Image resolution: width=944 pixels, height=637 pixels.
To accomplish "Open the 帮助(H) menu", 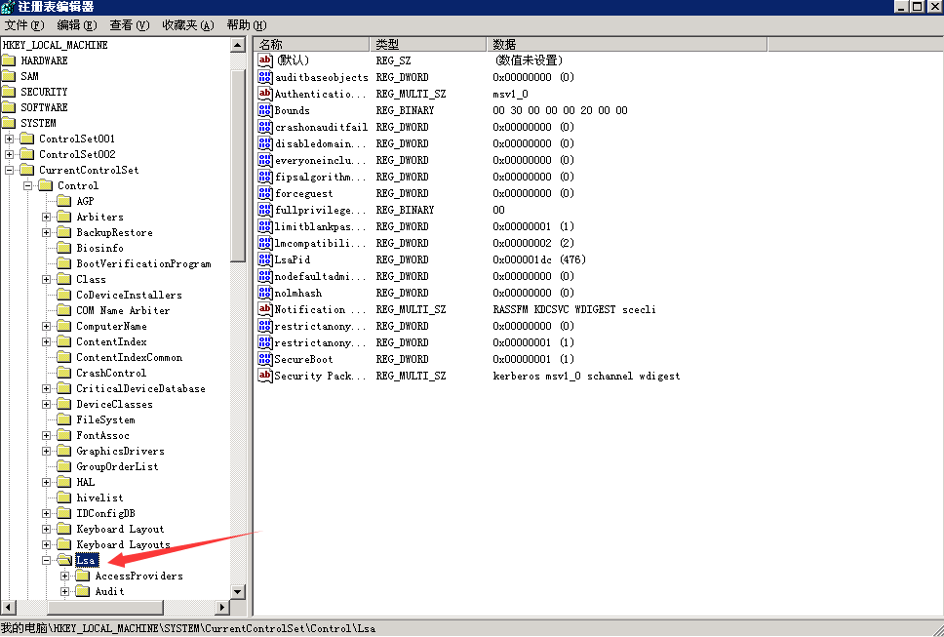I will click(x=246, y=25).
